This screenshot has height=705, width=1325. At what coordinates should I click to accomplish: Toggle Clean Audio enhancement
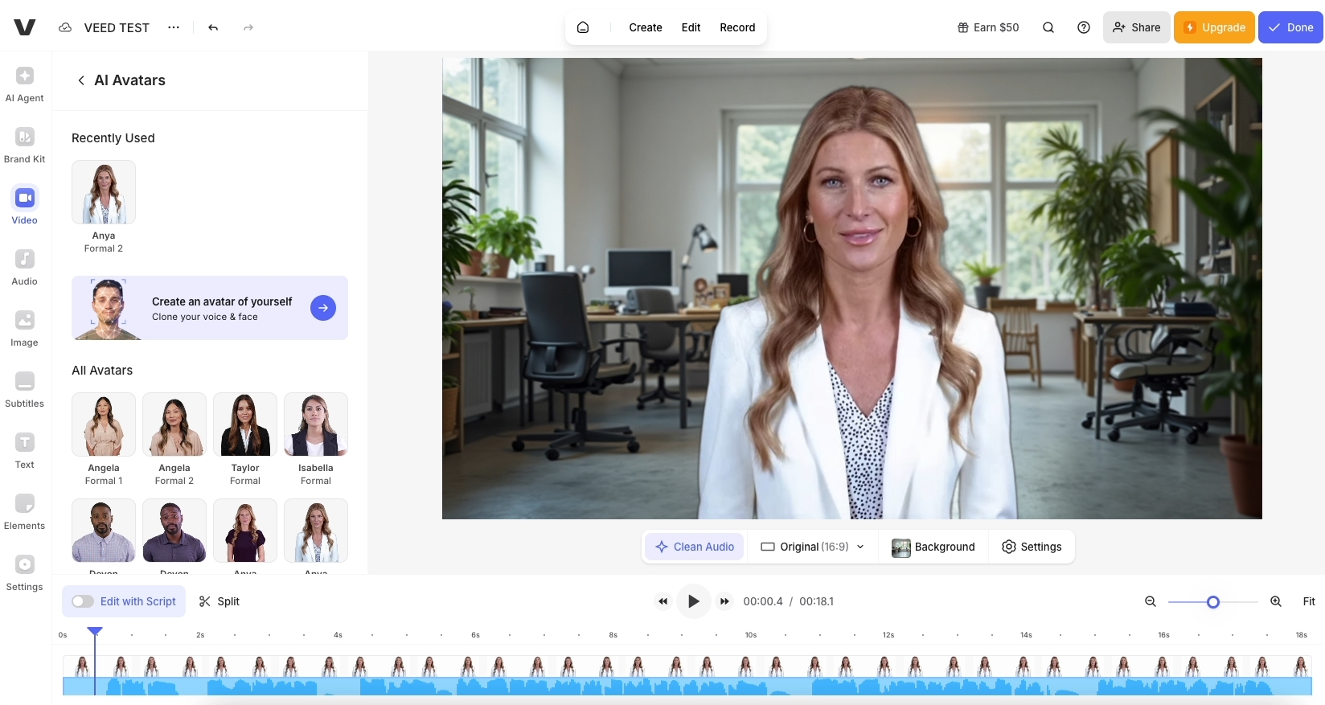[695, 547]
